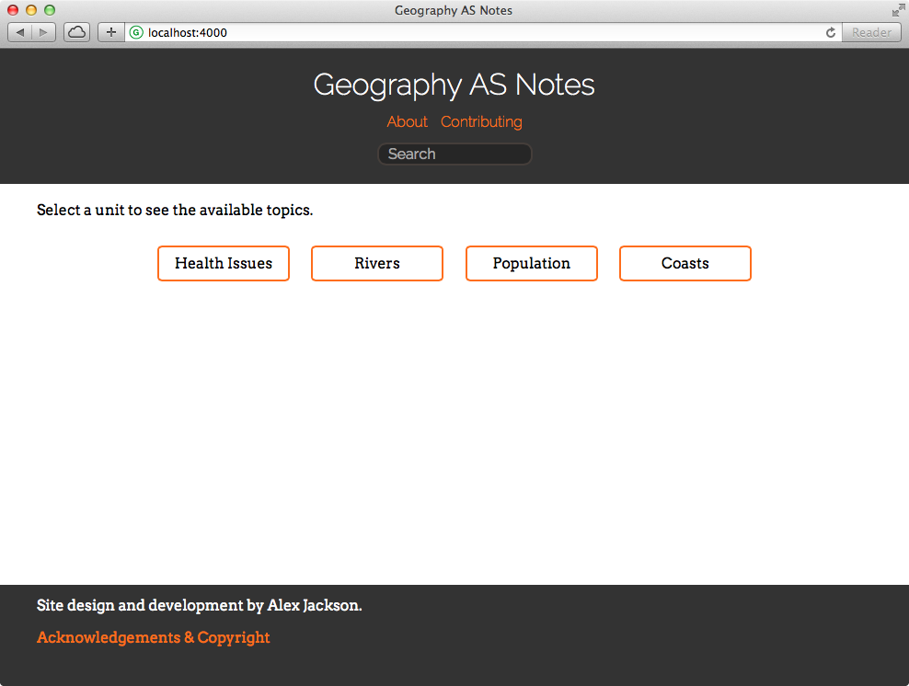
Task: Click the address bar showing localhost:4000
Action: pyautogui.click(x=368, y=32)
